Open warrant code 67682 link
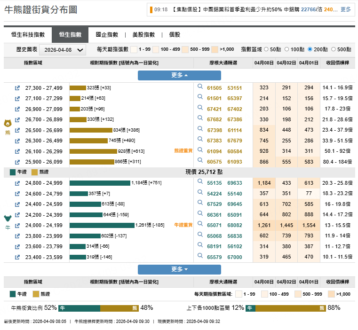The width and height of the screenshot is (358, 330). (x=214, y=120)
